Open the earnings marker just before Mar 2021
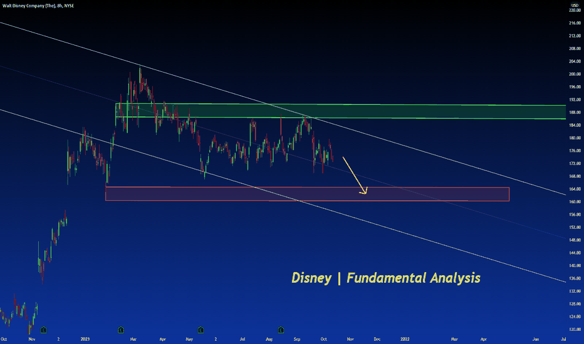Screen dimensions: 584x344 (121, 330)
